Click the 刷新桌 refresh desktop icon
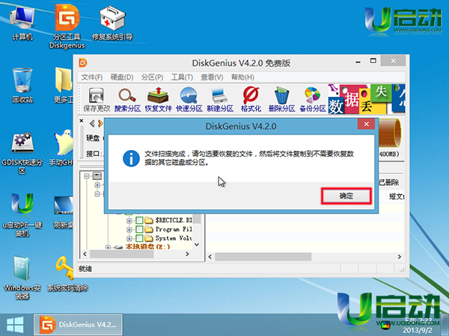The image size is (449, 336). [x=64, y=212]
